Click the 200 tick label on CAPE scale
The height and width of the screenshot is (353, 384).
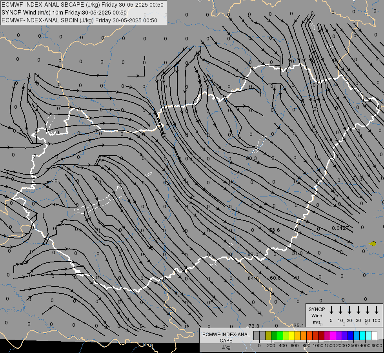tap(271, 346)
